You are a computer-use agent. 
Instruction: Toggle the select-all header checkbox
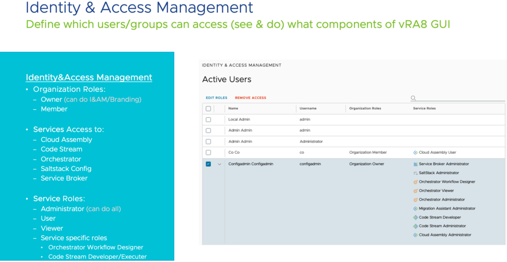pyautogui.click(x=208, y=109)
